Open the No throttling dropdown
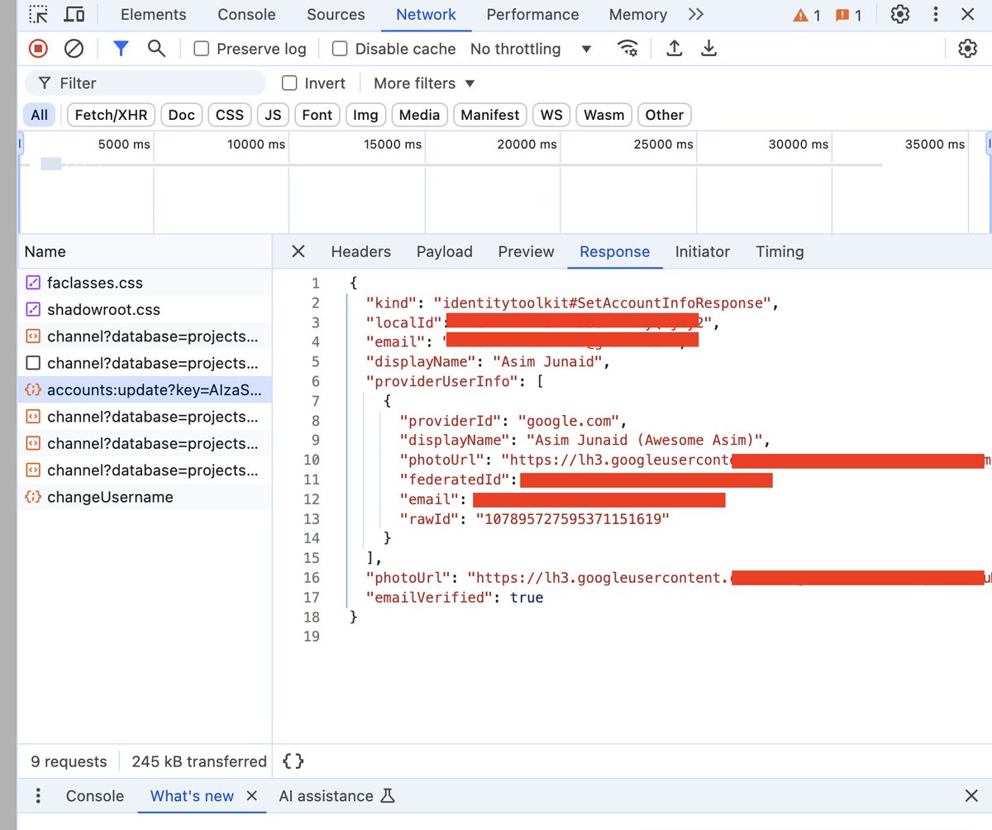 pos(531,49)
